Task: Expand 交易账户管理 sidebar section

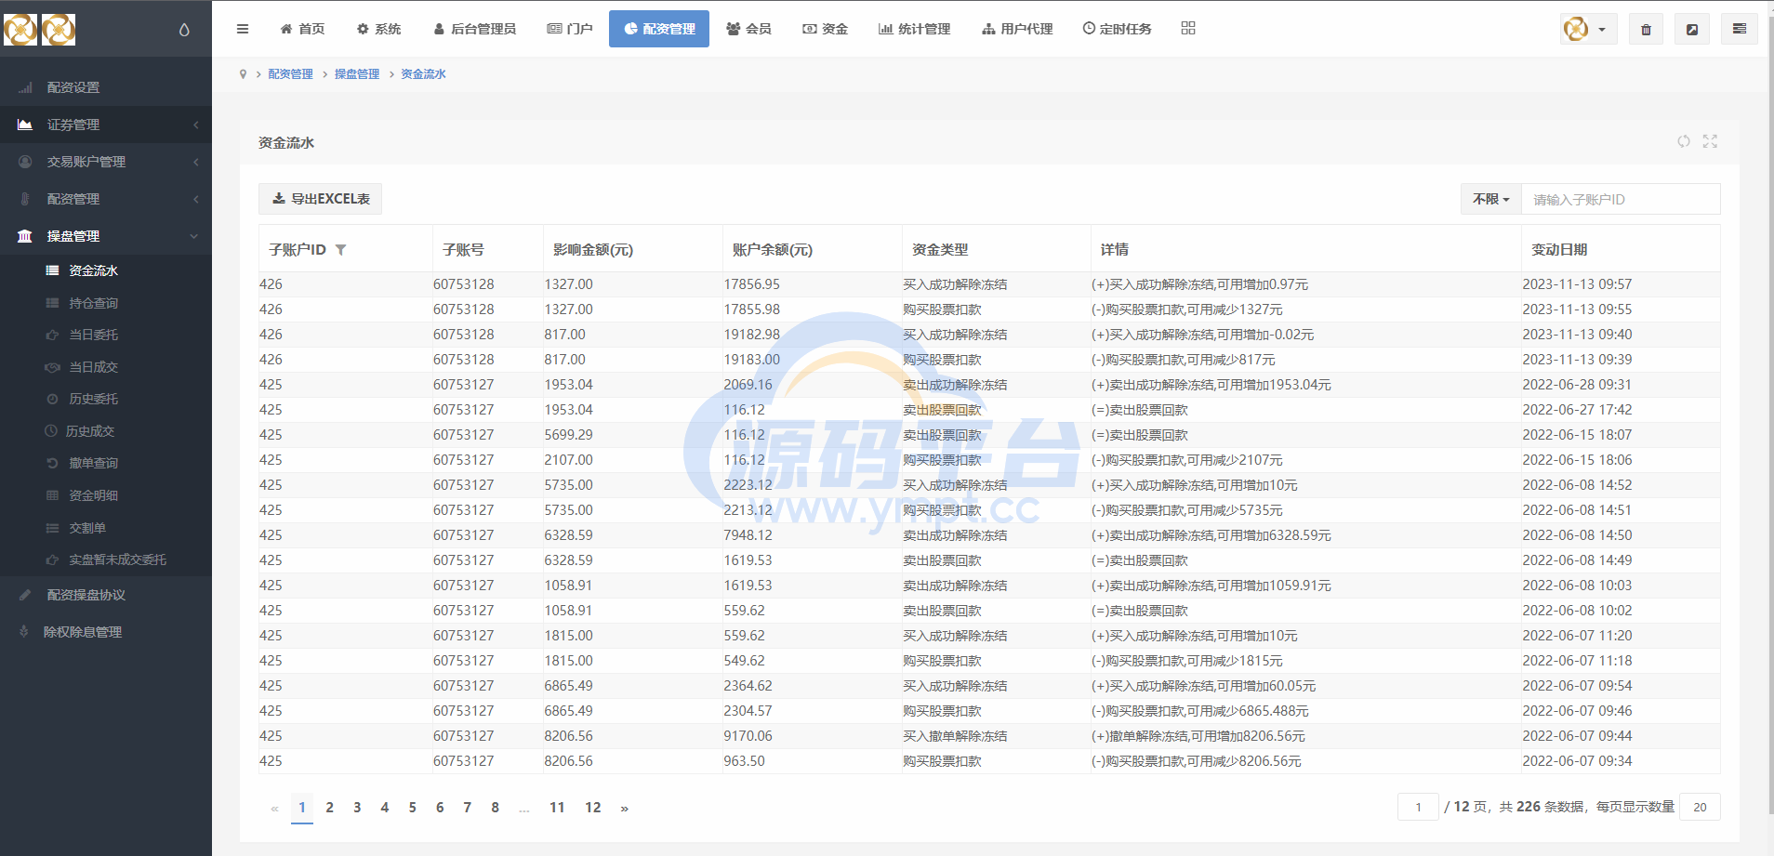Action: coord(106,162)
